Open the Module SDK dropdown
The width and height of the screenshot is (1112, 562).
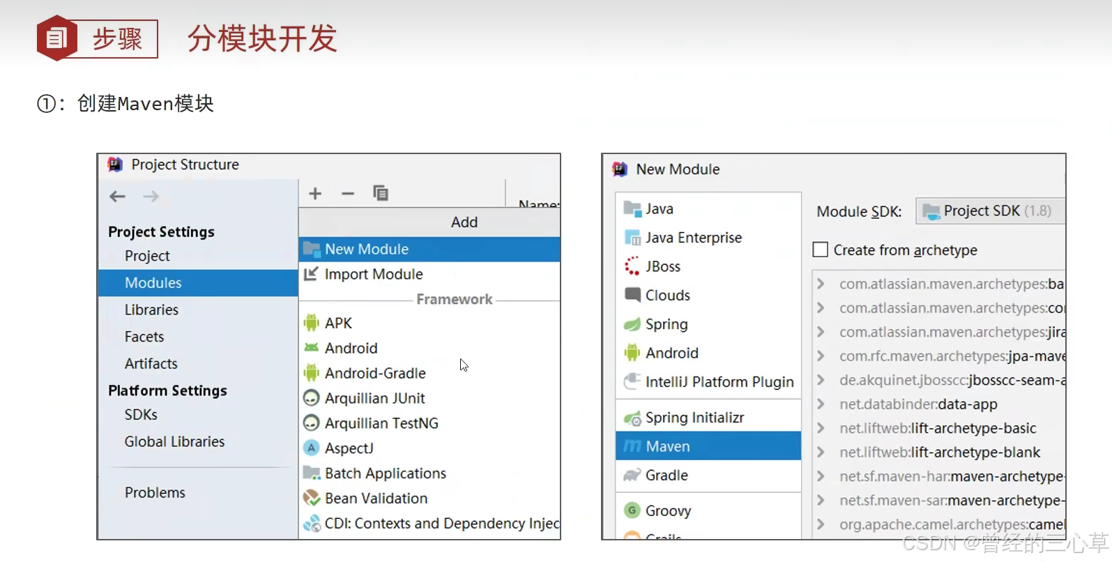[991, 211]
